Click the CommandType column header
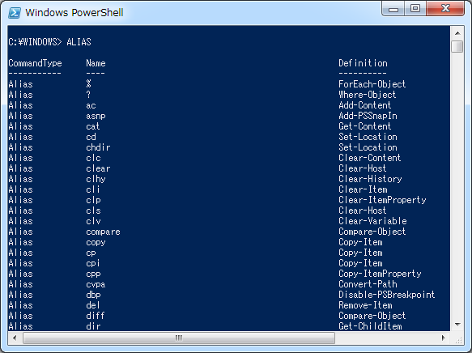The image size is (472, 353). tap(35, 63)
